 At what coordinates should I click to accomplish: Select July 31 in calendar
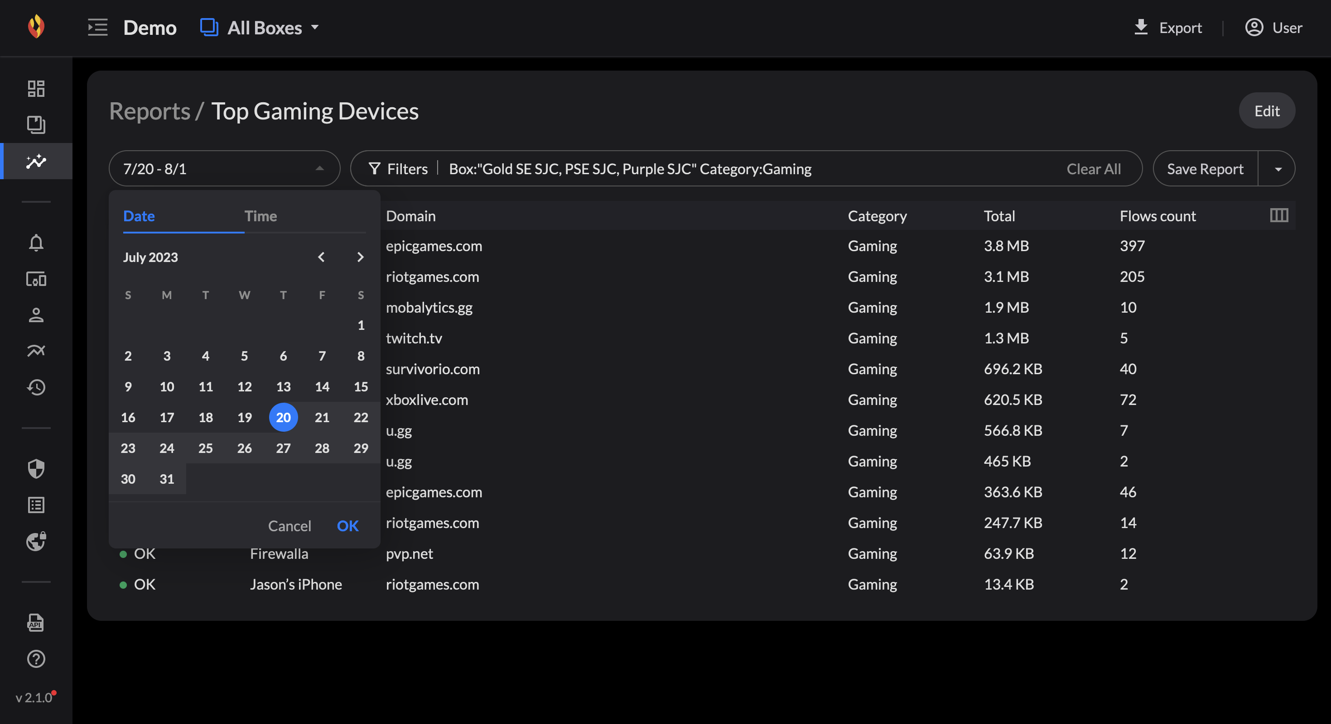[167, 479]
